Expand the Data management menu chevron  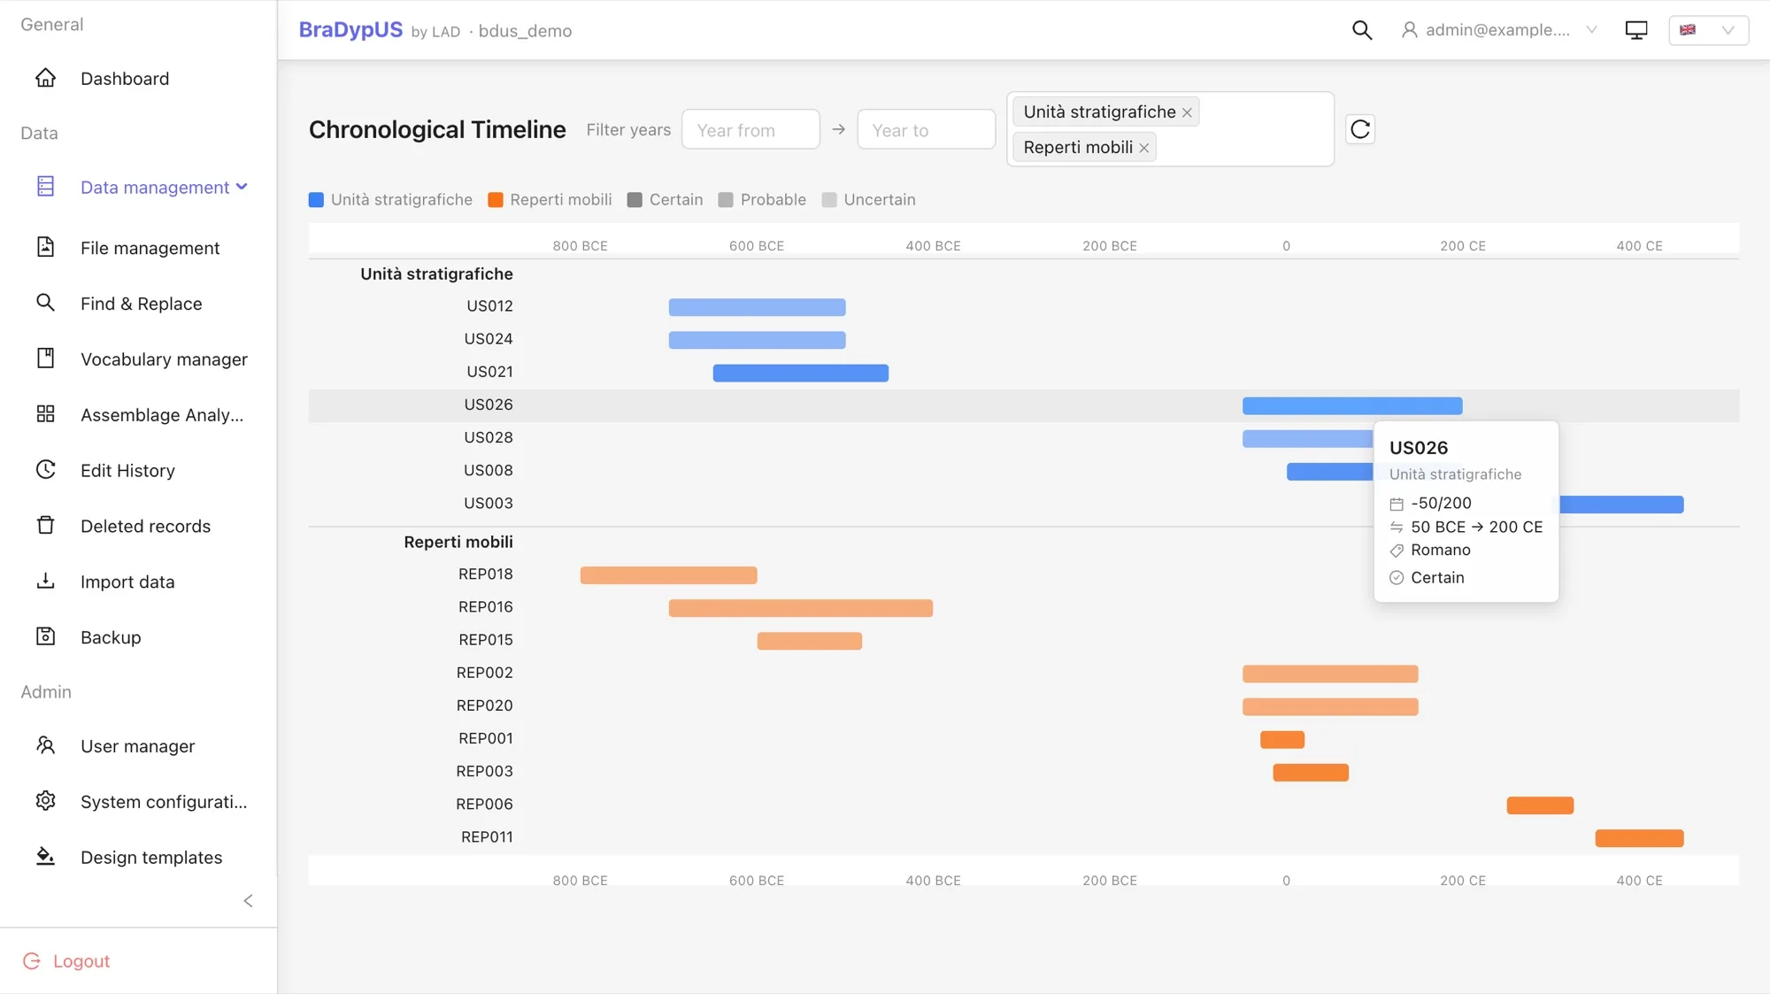click(x=242, y=187)
